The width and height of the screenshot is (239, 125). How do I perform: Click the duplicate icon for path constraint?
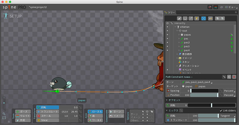pos(224,77)
